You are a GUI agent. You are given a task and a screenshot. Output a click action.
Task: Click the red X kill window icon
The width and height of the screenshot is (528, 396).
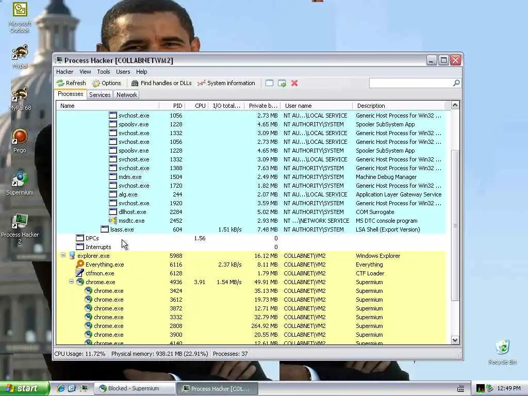point(294,83)
